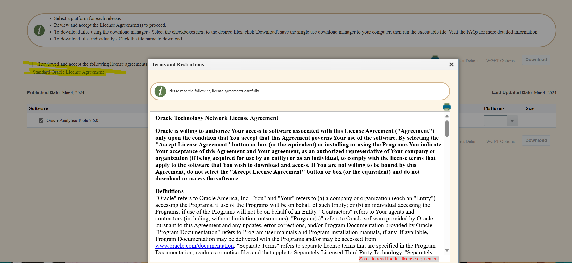572x263 pixels.
Task: Click the 'Oracle Technology Network License Agreement' heading
Action: [x=217, y=118]
